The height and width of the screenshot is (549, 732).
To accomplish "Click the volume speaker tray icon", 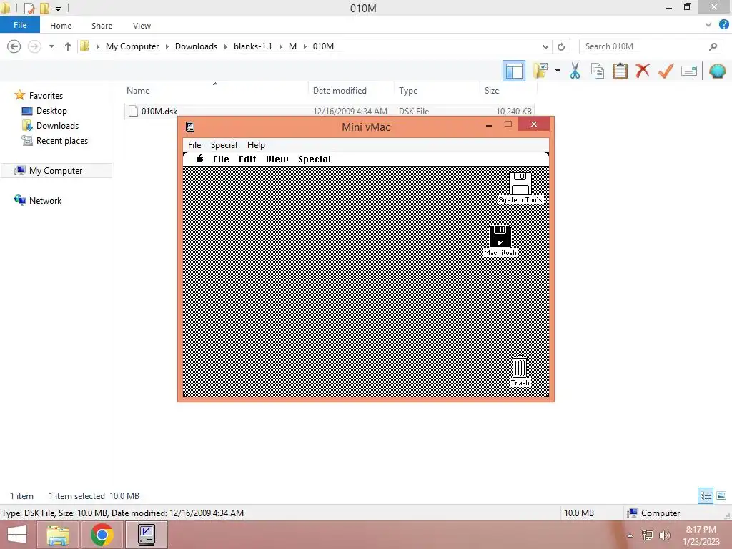I will [664, 535].
